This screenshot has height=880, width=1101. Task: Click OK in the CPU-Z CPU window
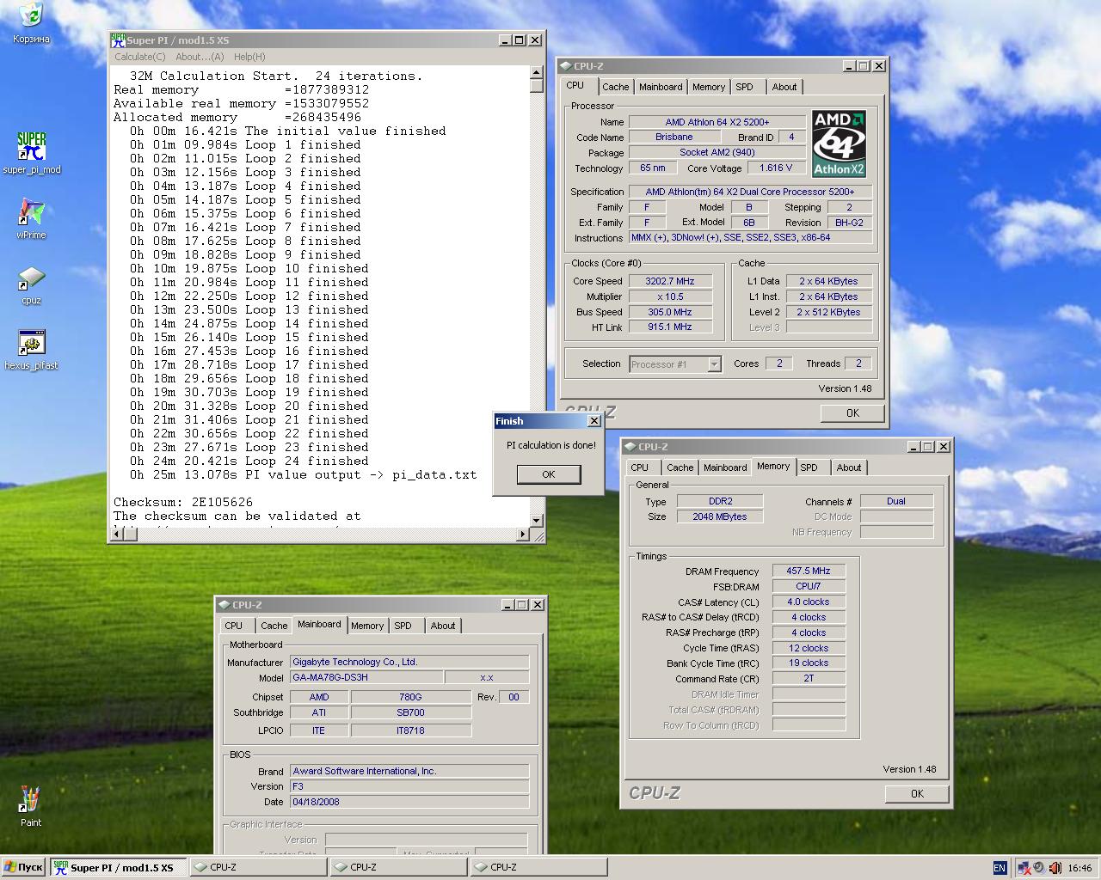point(852,413)
